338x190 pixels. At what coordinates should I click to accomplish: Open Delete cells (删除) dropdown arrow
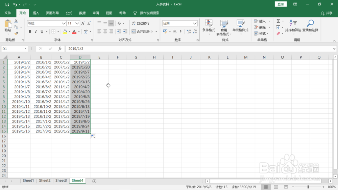pyautogui.click(x=269, y=27)
